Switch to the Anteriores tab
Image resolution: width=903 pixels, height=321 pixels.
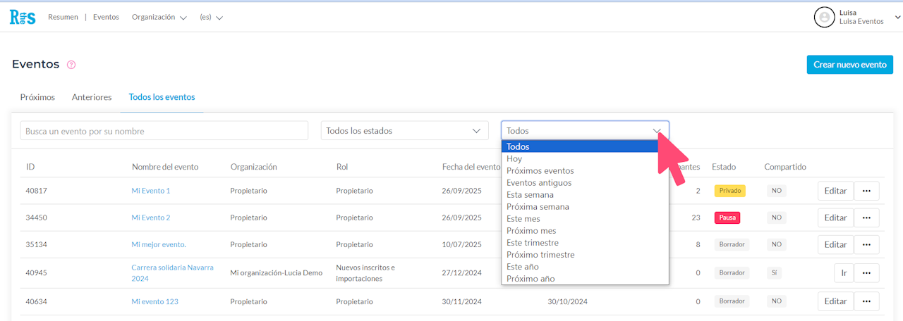[92, 97]
